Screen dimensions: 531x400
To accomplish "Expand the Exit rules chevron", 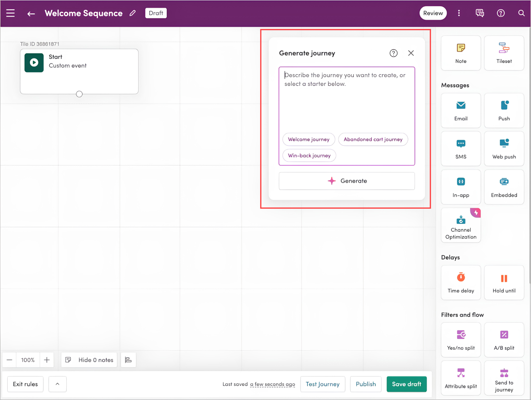I will pyautogui.click(x=58, y=384).
